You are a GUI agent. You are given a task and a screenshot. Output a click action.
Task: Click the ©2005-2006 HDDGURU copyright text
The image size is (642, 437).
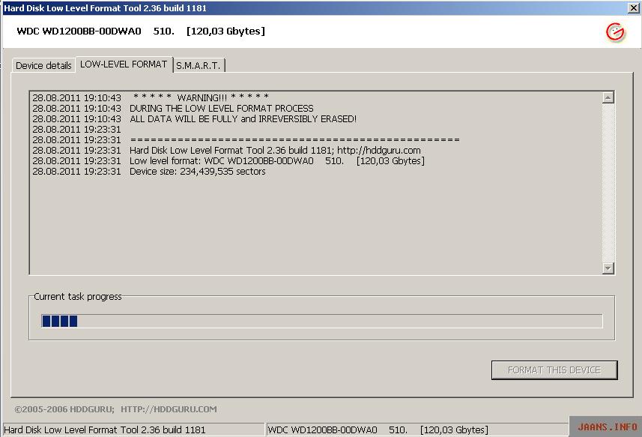[x=64, y=409]
